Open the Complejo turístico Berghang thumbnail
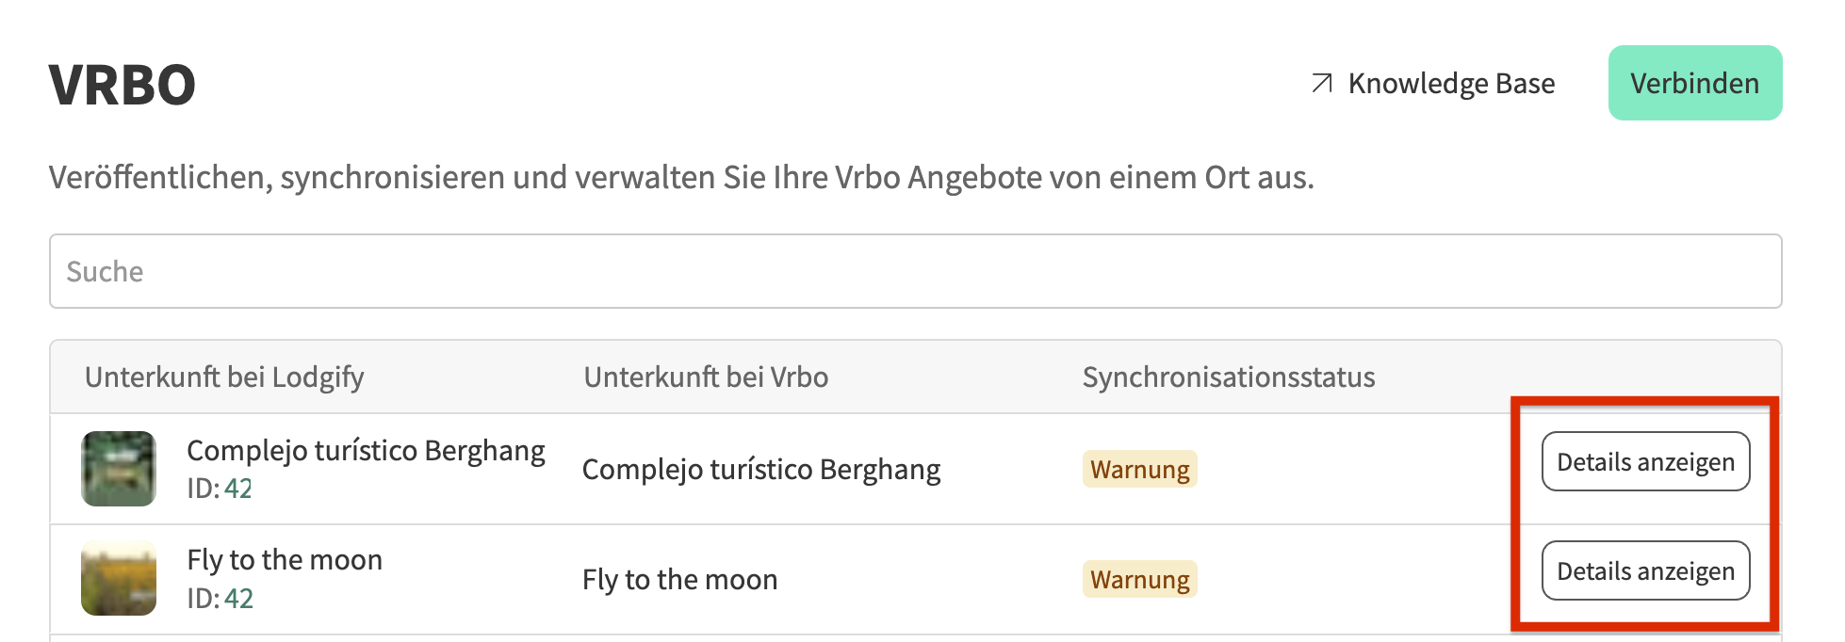Screen dimensions: 1845x642 (119, 469)
